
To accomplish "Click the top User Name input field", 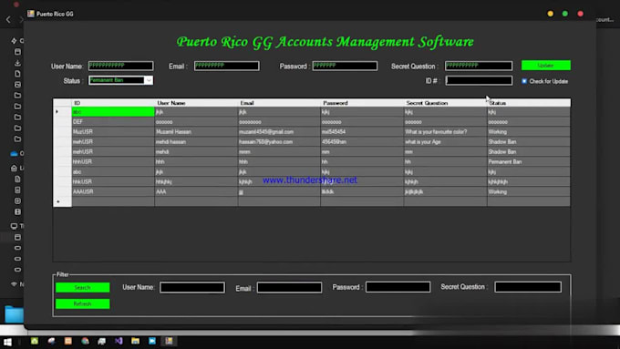I will coord(120,66).
